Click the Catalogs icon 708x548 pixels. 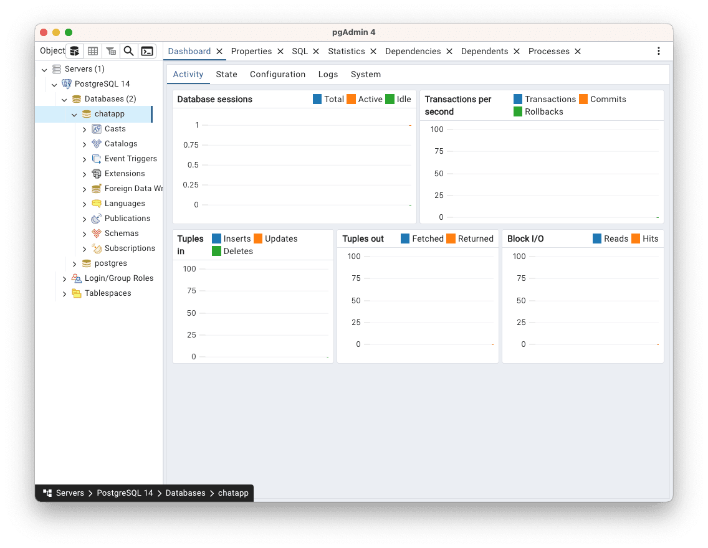96,144
